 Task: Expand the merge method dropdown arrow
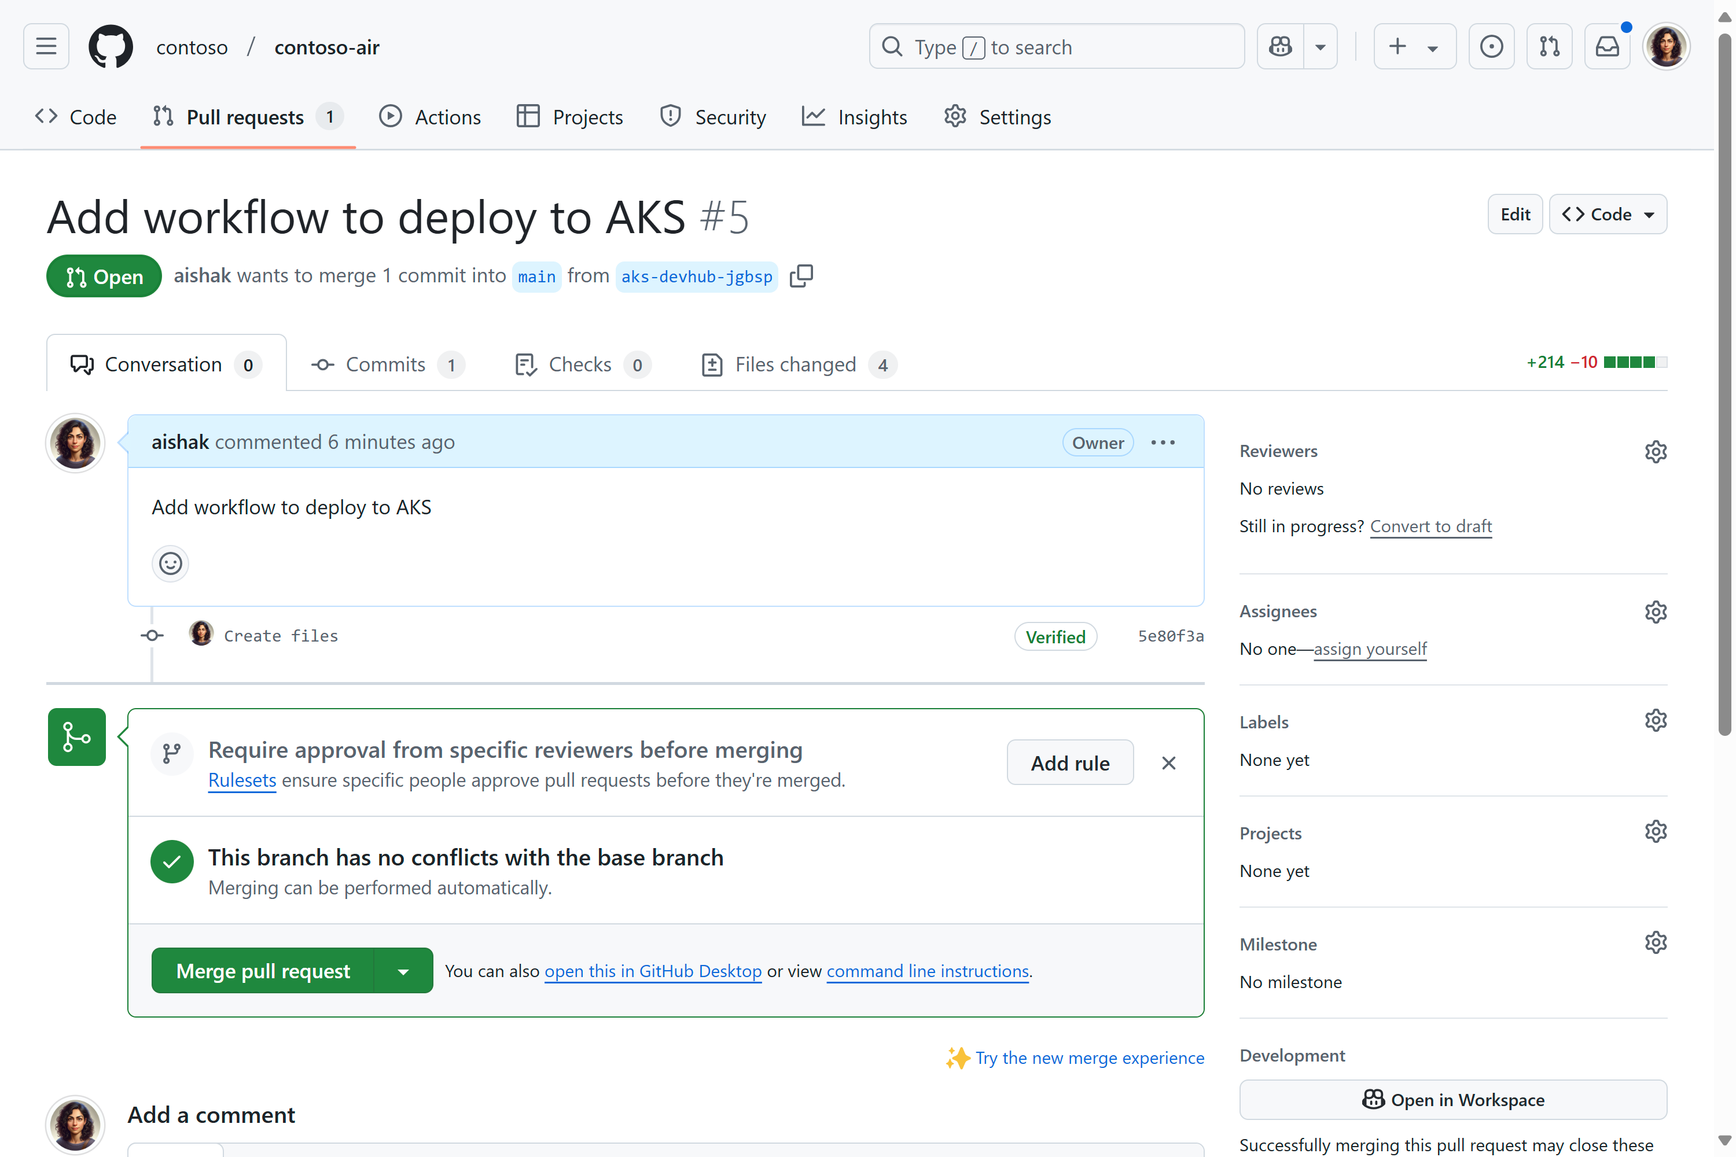pyautogui.click(x=403, y=971)
